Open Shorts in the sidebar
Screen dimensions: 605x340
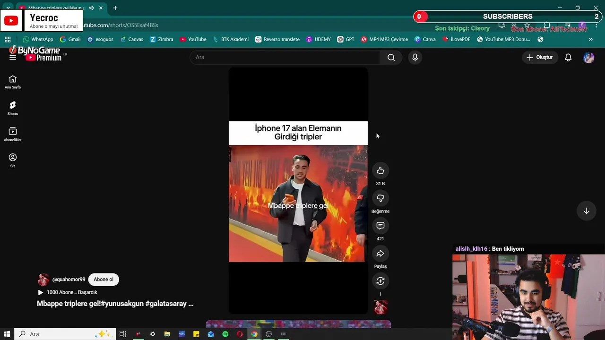(13, 108)
